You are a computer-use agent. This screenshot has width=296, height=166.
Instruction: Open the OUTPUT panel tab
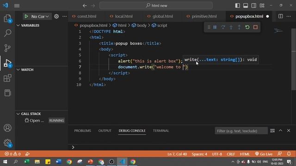click(105, 130)
